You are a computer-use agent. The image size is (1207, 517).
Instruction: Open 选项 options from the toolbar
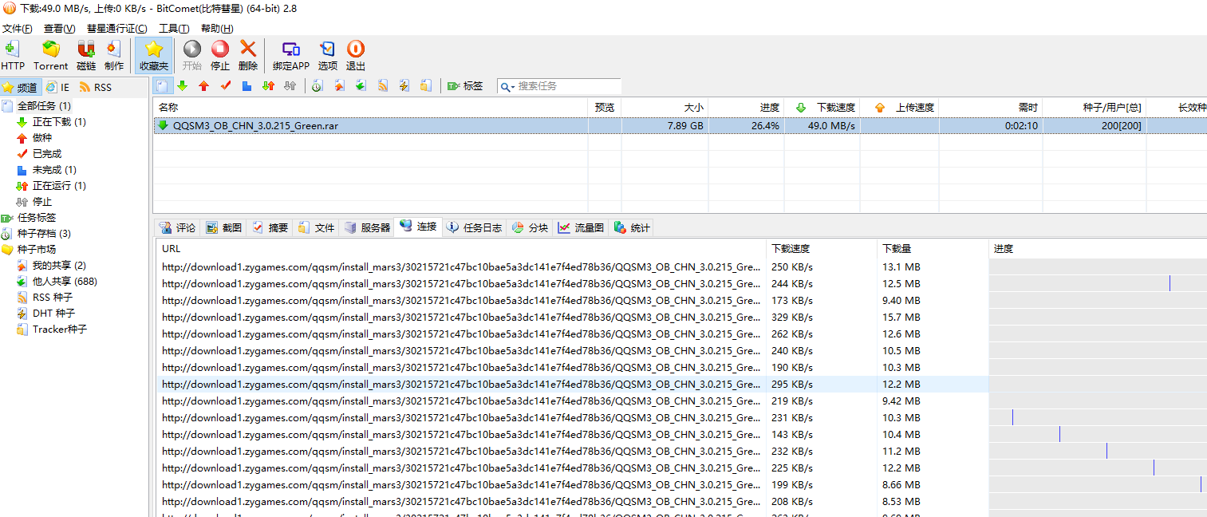(x=328, y=55)
